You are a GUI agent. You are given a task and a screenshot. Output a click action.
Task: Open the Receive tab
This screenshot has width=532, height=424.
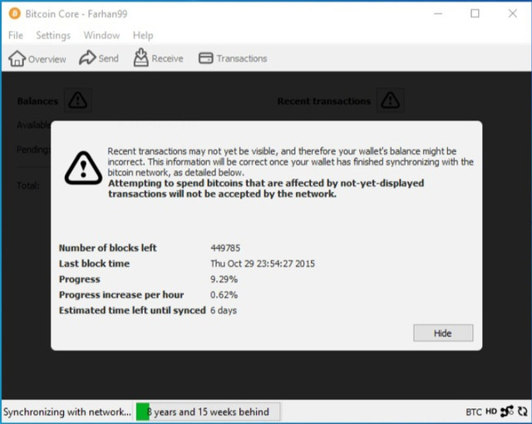[x=159, y=57]
